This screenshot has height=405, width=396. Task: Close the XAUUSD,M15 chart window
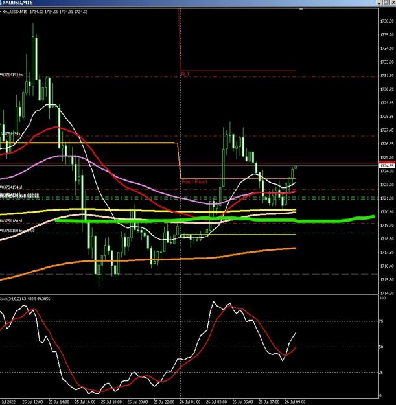[393, 3]
